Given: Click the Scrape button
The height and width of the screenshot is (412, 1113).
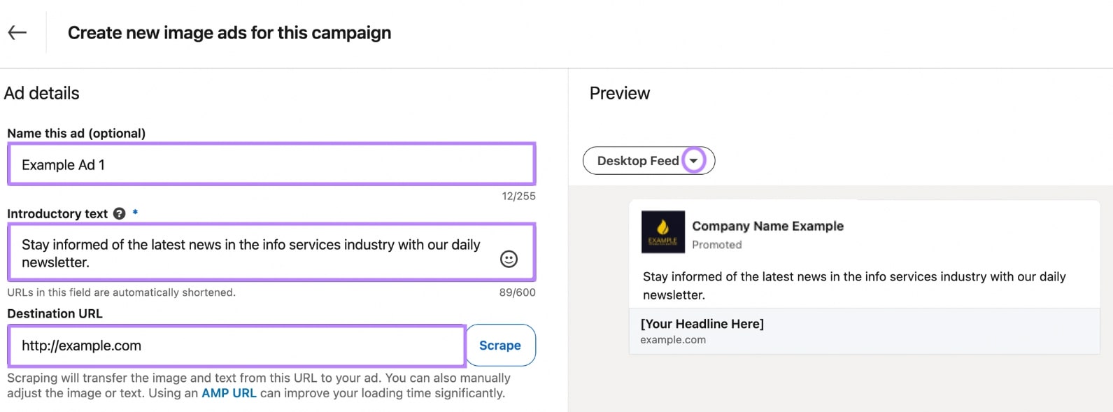Looking at the screenshot, I should point(500,345).
